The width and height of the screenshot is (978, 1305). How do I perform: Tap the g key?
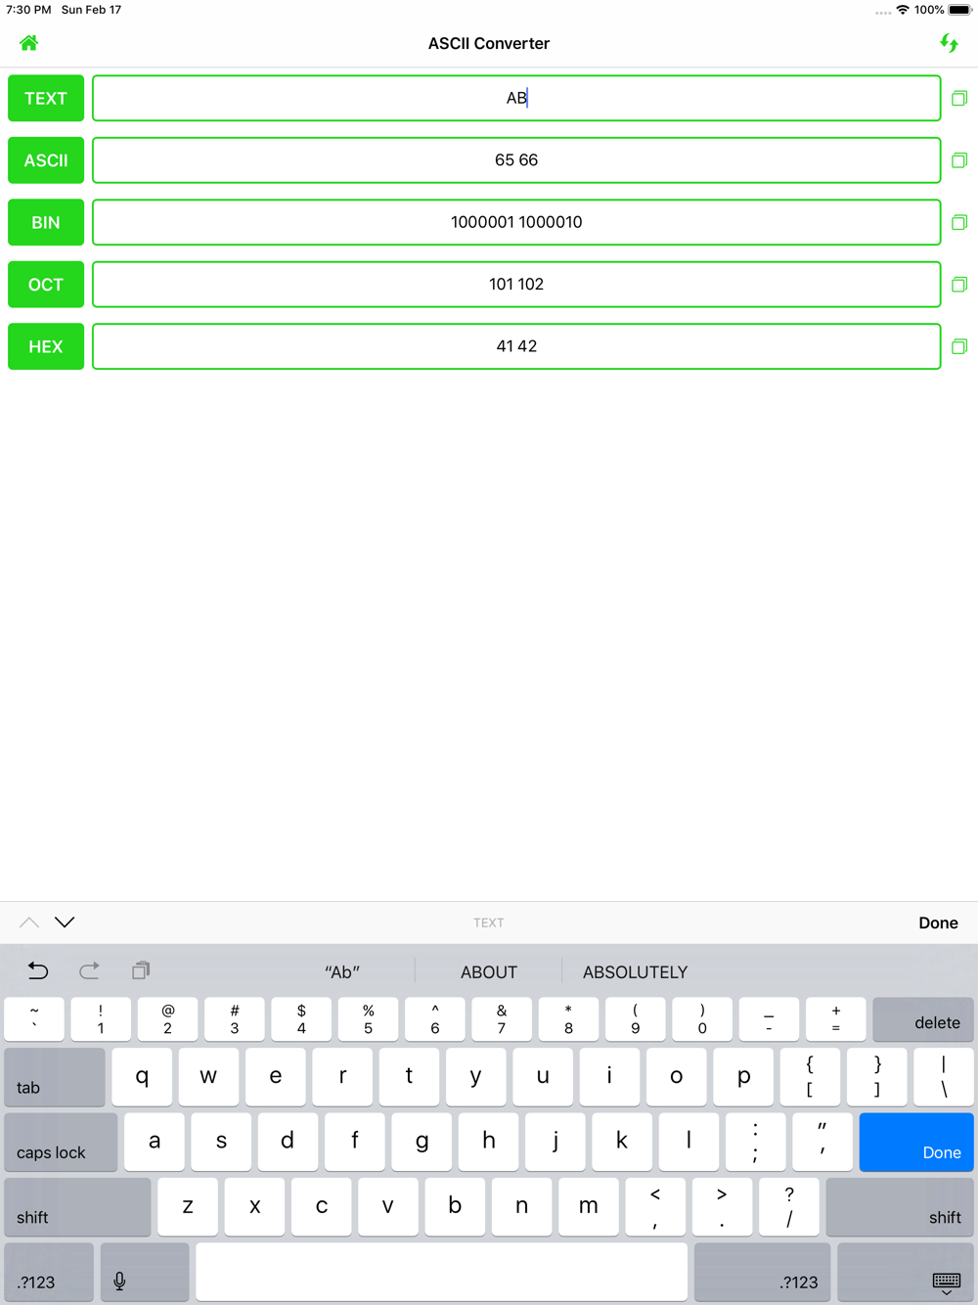422,1143
